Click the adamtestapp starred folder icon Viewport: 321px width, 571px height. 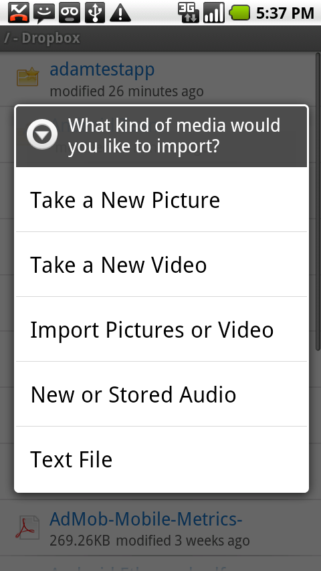coord(27,77)
